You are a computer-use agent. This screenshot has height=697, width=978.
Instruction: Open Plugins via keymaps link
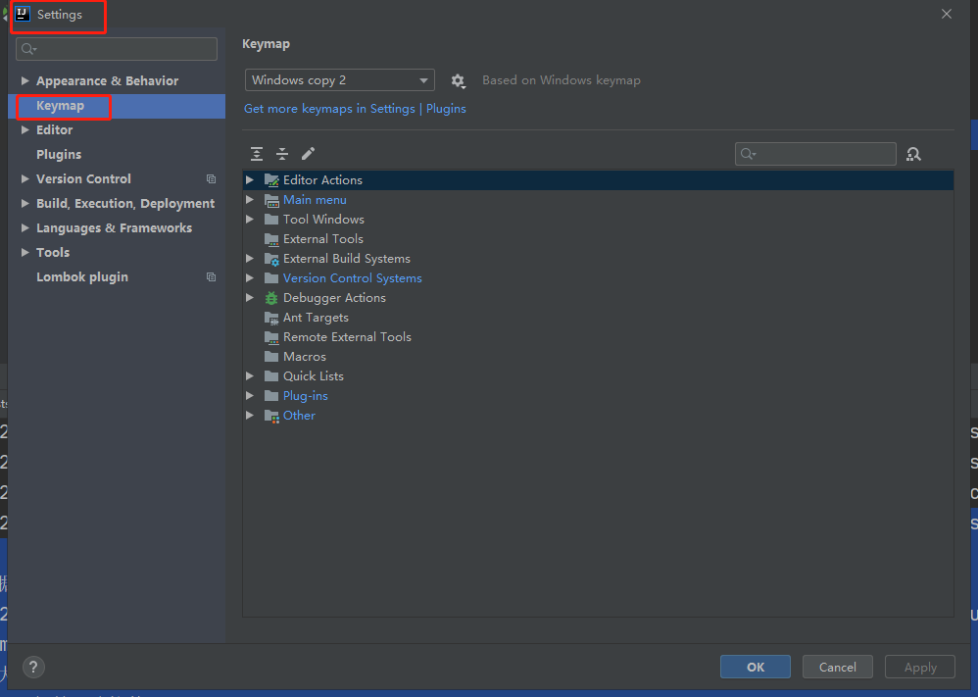tap(446, 108)
